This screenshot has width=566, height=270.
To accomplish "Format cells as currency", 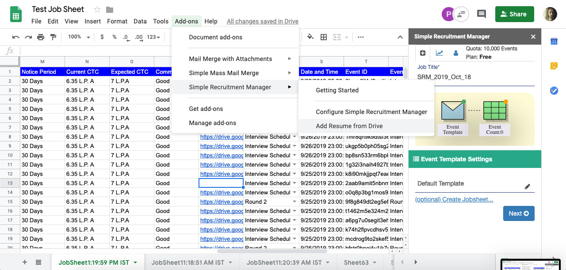I will tap(102, 37).
